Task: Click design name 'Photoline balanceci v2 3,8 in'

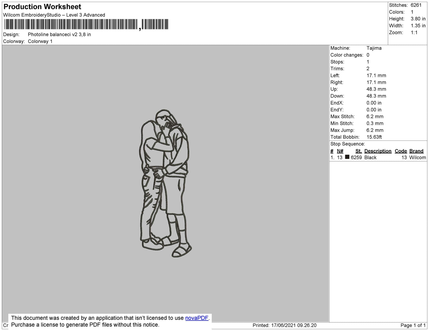Action: click(59, 34)
